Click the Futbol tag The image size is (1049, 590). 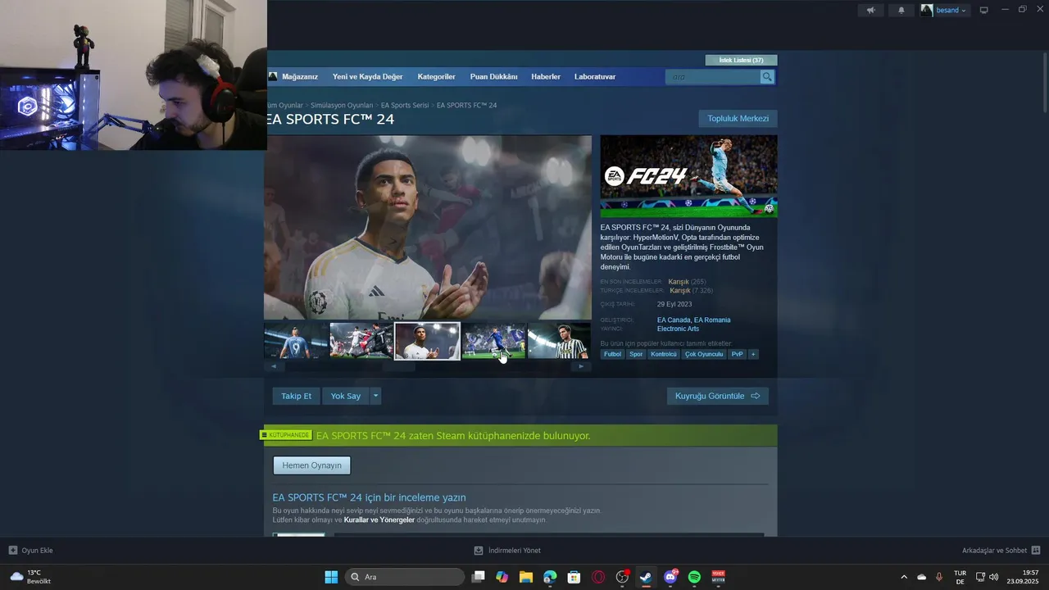(x=613, y=354)
